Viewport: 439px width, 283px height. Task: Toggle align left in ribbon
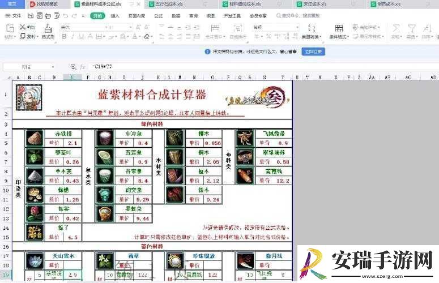(161, 36)
